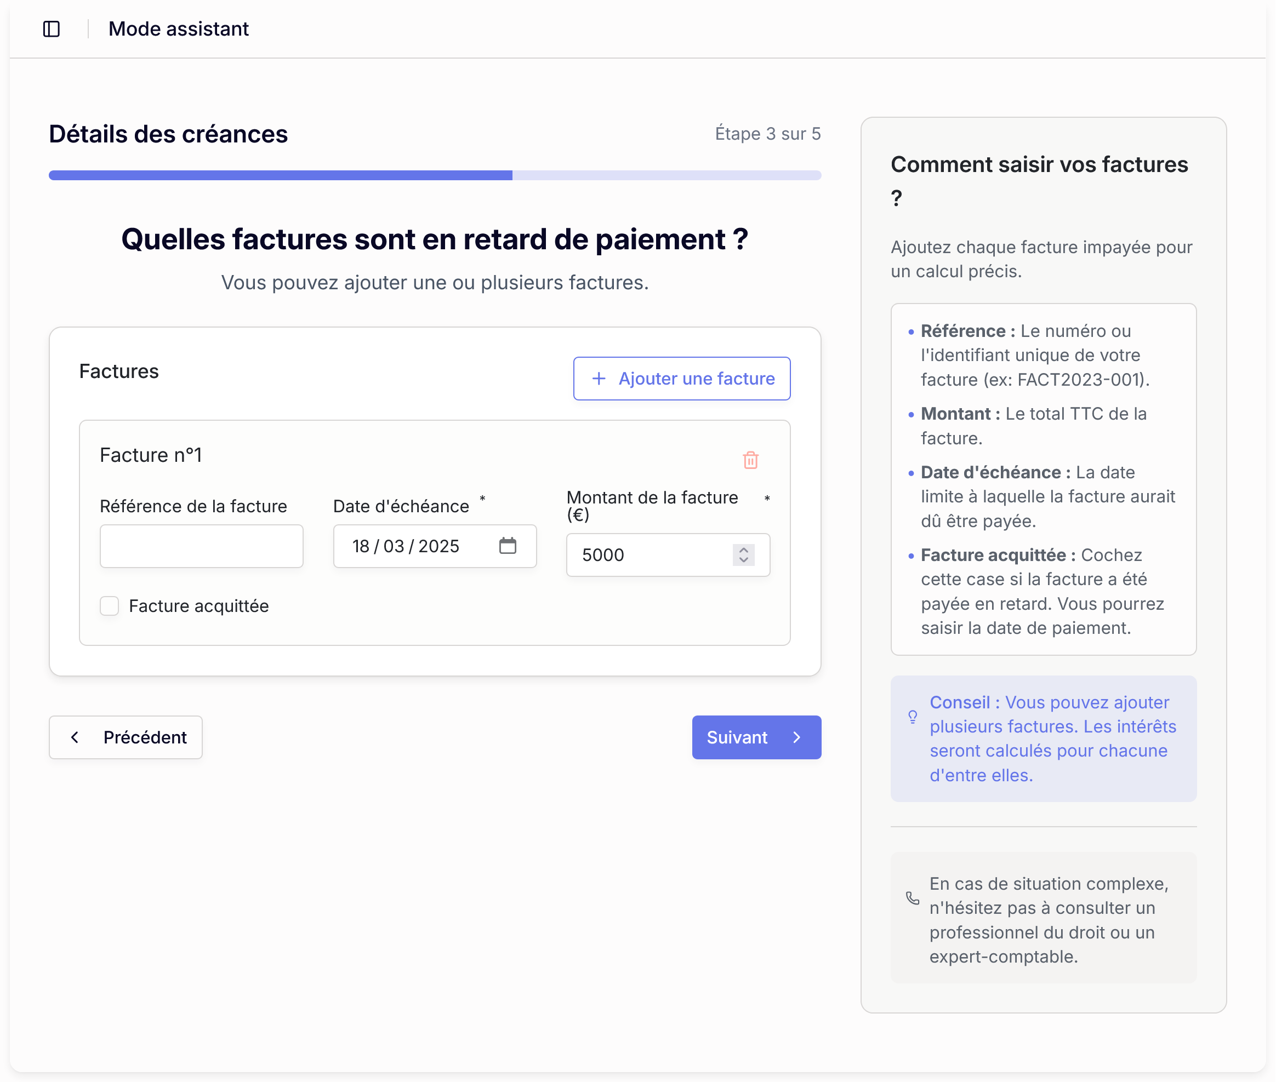Focus the Référence de la facture field
1276x1082 pixels.
201,546
